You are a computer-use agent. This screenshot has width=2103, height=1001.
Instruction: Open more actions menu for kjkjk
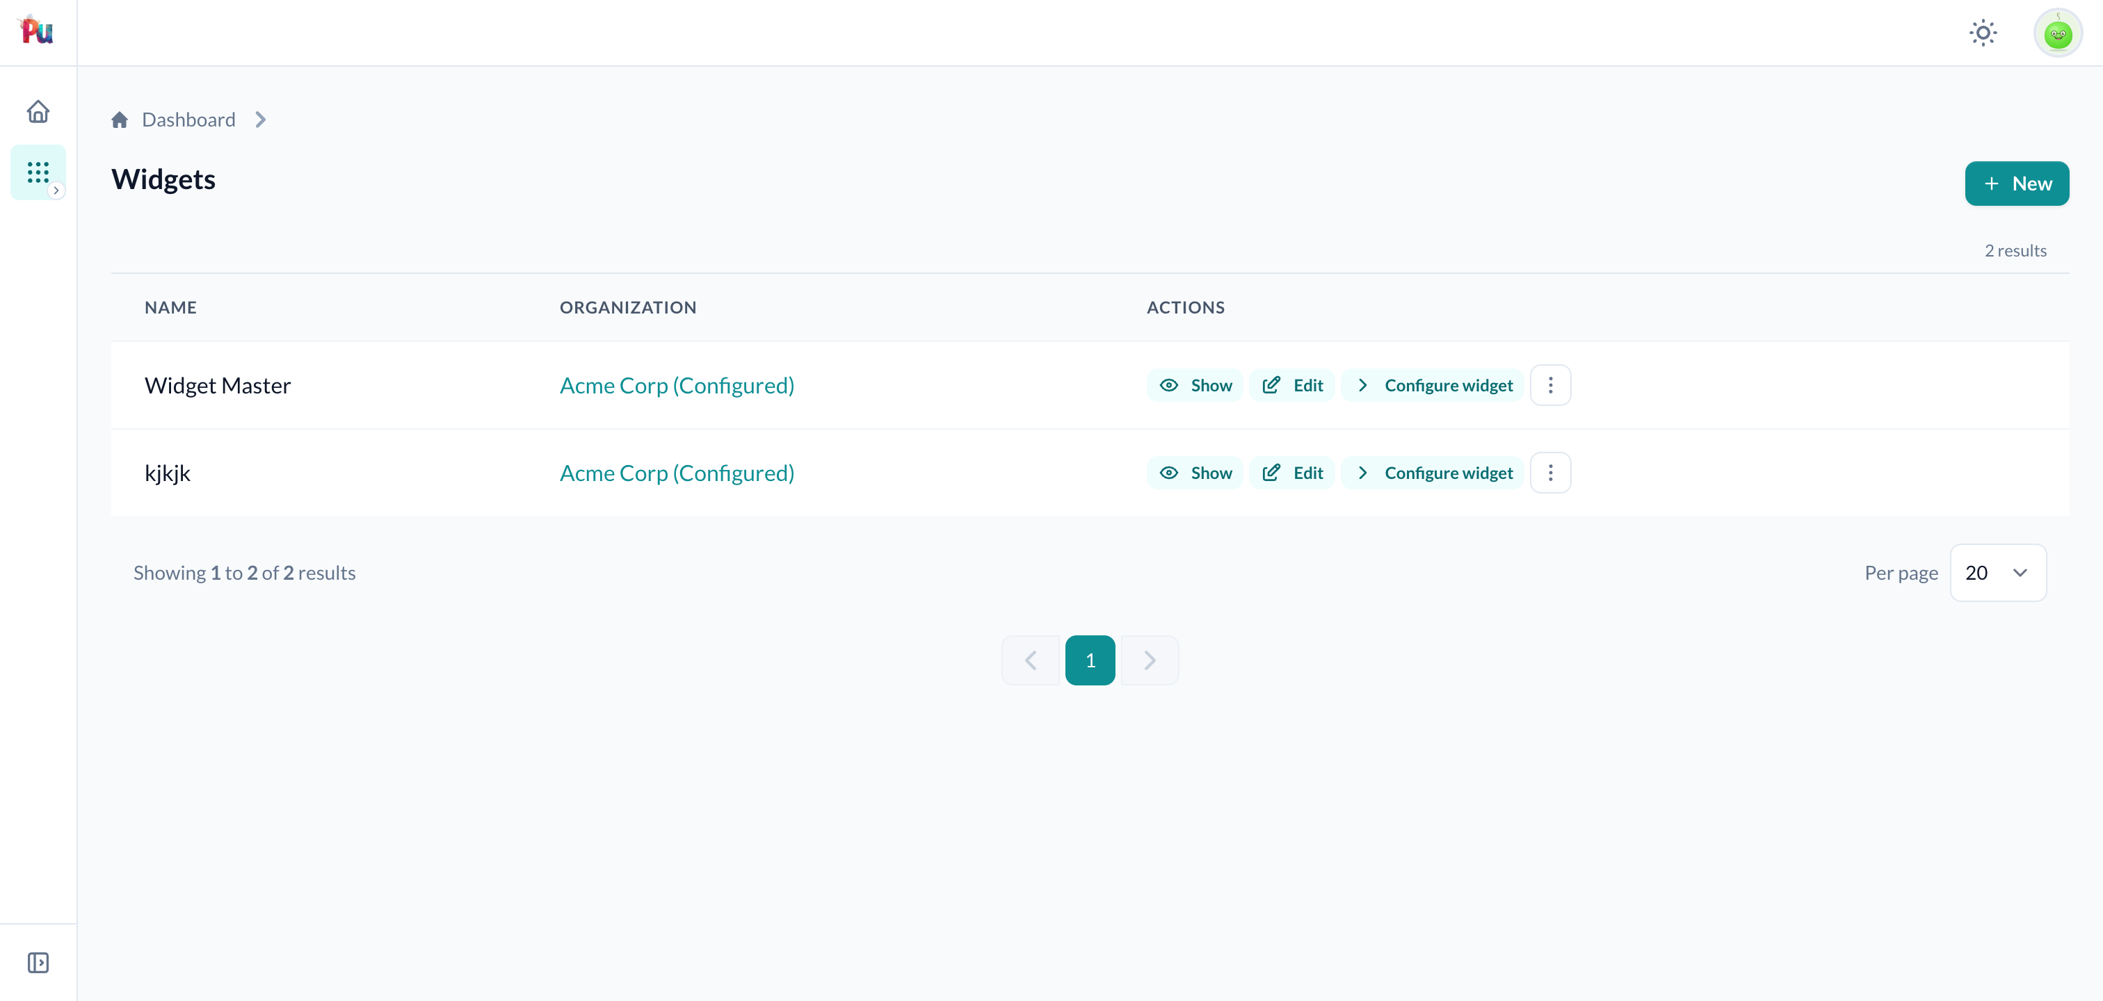point(1550,473)
